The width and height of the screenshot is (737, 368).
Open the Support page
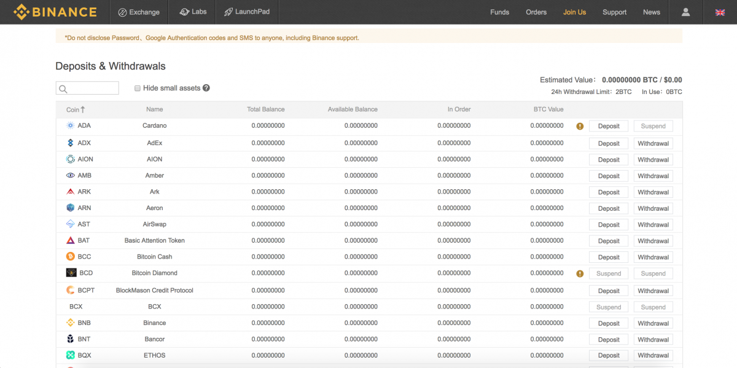(x=615, y=12)
